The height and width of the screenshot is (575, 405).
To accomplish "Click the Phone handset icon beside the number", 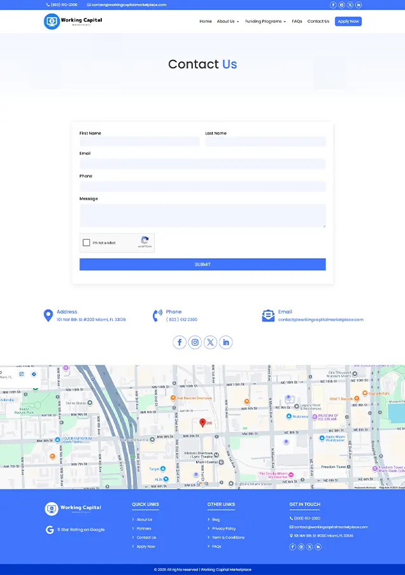I will click(x=157, y=316).
